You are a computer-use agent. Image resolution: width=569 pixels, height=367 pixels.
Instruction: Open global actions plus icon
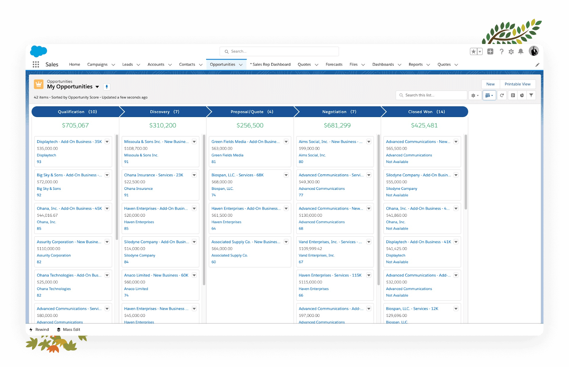point(490,51)
